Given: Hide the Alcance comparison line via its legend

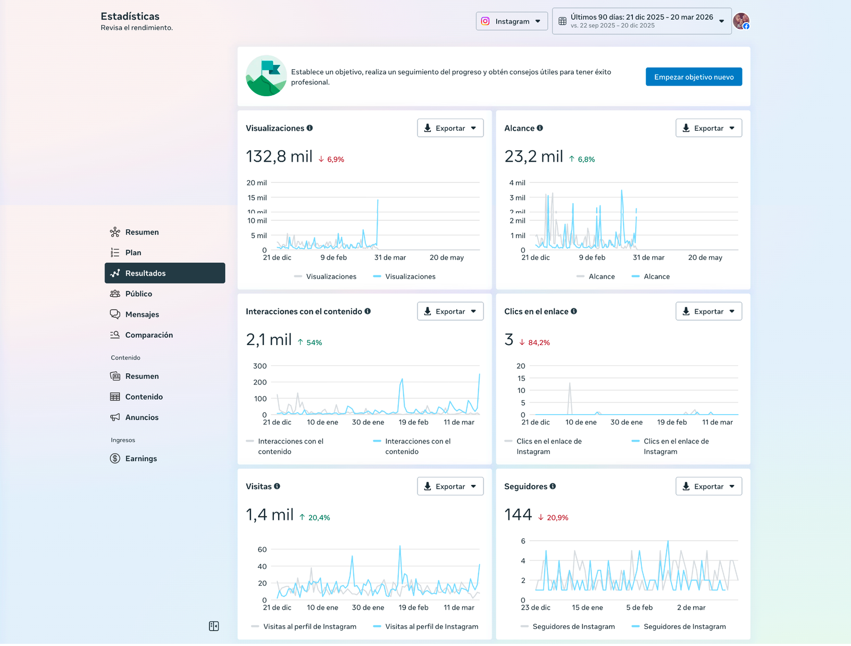Looking at the screenshot, I should (x=596, y=276).
